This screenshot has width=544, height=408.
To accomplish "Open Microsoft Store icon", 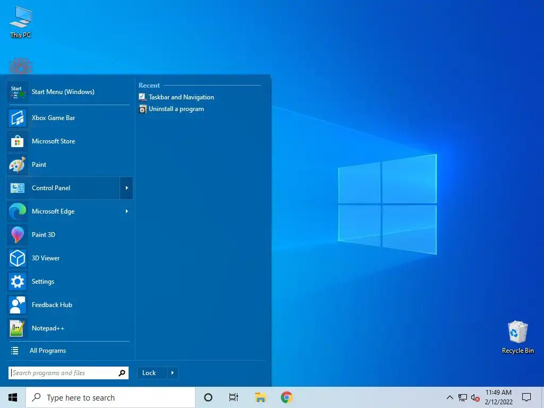I will click(x=18, y=141).
